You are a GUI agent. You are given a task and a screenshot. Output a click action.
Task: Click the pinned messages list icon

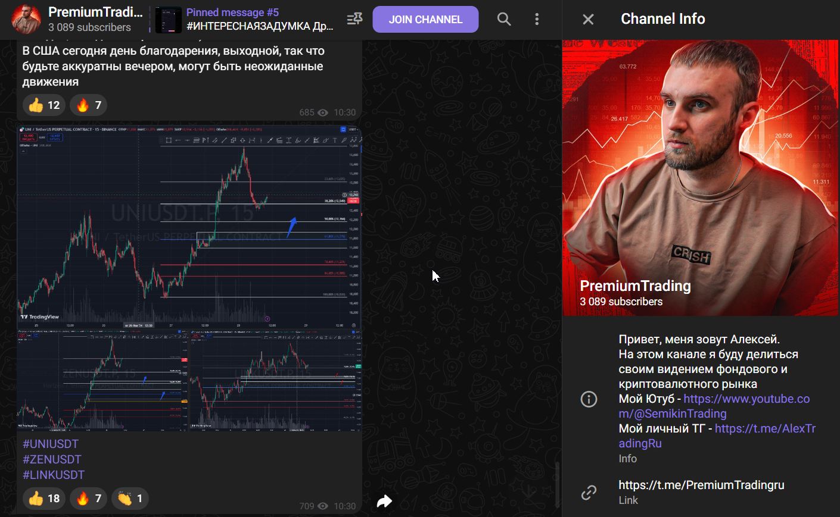[355, 19]
